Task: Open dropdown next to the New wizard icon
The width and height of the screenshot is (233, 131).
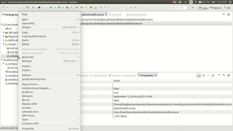Action: 7,8
